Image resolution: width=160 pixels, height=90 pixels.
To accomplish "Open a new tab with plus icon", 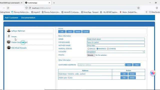I will click(54, 3).
